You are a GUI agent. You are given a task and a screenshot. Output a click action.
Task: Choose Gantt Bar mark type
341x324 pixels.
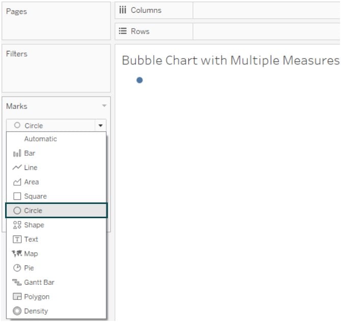pyautogui.click(x=56, y=282)
